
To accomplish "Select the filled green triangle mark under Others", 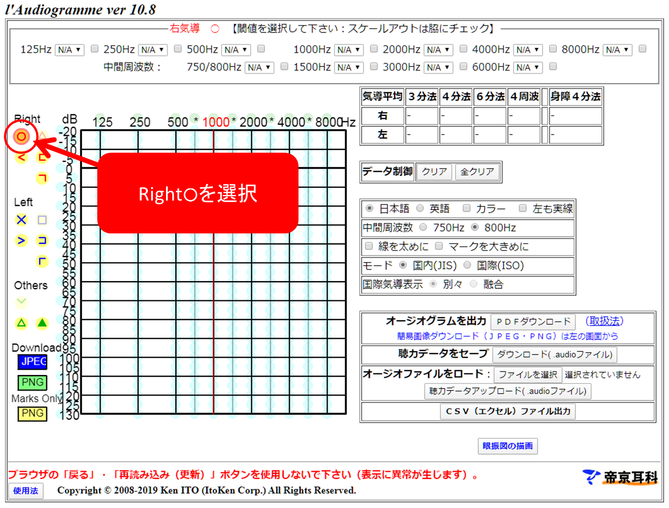I will coord(42,323).
